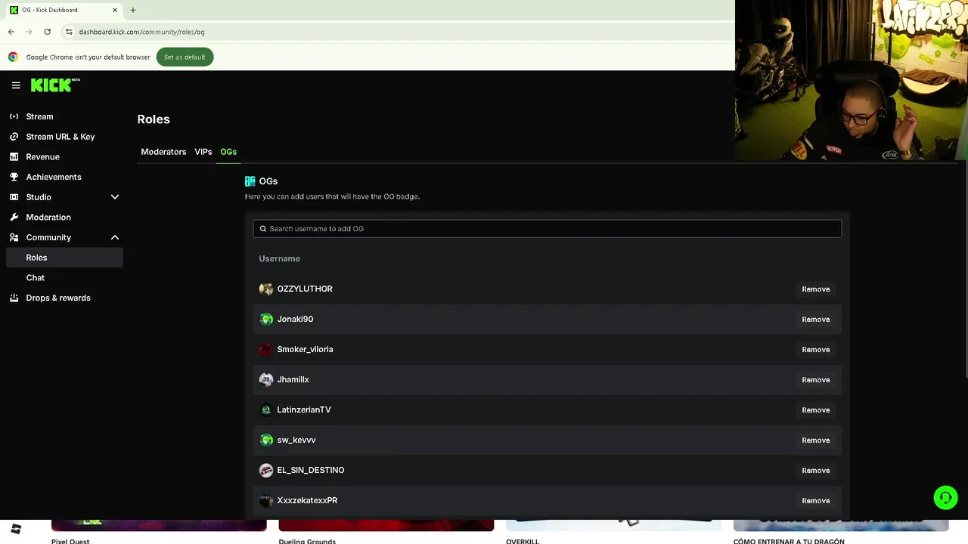Reload the page with the refresh icon
The height and width of the screenshot is (544, 968).
tap(47, 32)
